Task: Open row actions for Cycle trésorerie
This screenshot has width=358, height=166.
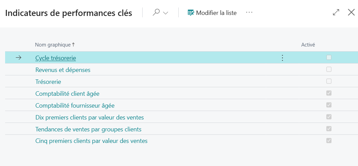Action: 282,58
